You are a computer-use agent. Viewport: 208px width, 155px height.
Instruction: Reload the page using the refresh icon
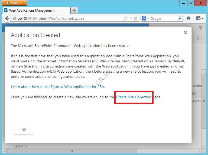[x=136, y=19]
